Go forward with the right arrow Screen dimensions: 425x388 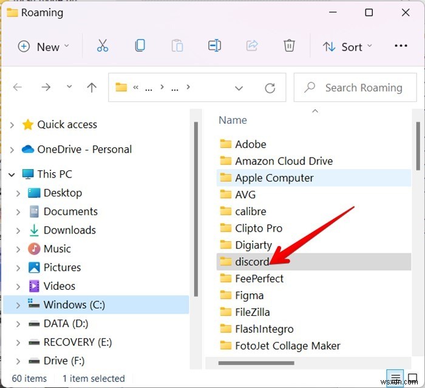click(x=46, y=87)
